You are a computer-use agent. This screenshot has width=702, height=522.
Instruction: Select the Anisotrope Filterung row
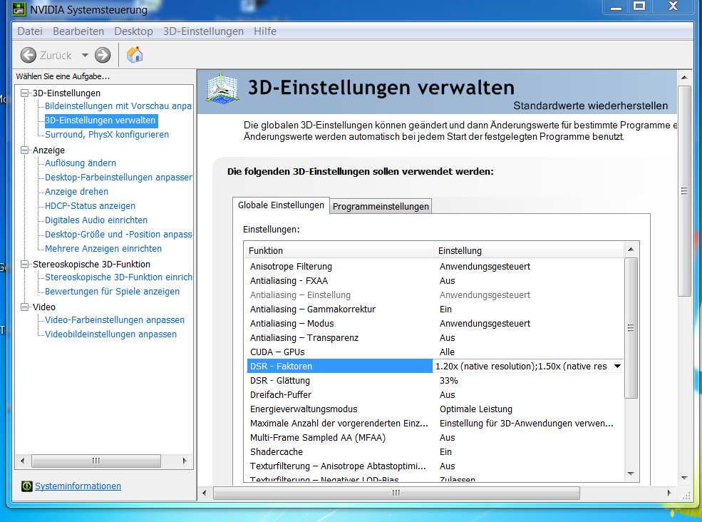click(x=435, y=267)
